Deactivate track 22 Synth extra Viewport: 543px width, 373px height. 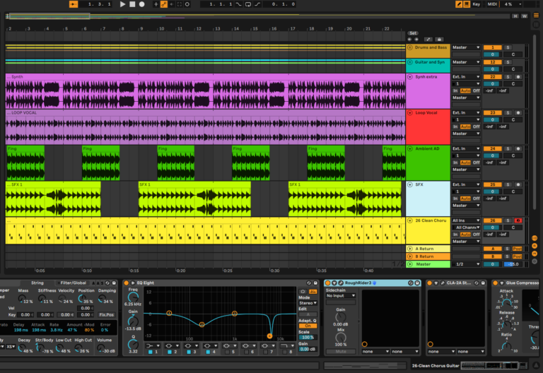point(492,77)
